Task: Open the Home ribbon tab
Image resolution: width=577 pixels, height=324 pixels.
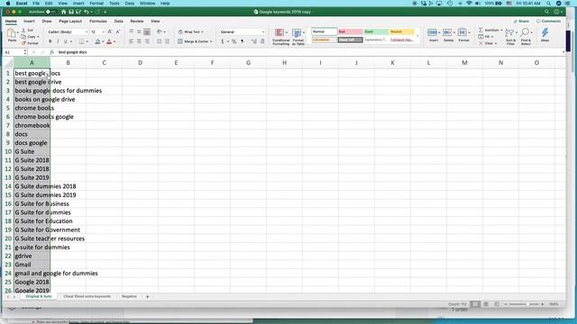Action: (x=11, y=22)
